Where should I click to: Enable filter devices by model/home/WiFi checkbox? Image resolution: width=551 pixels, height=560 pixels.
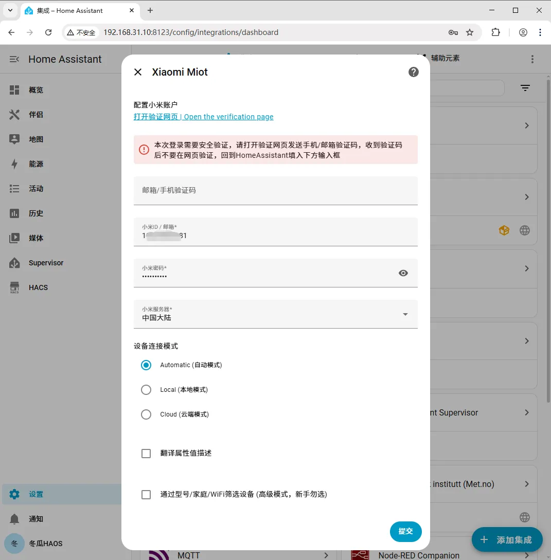(146, 495)
